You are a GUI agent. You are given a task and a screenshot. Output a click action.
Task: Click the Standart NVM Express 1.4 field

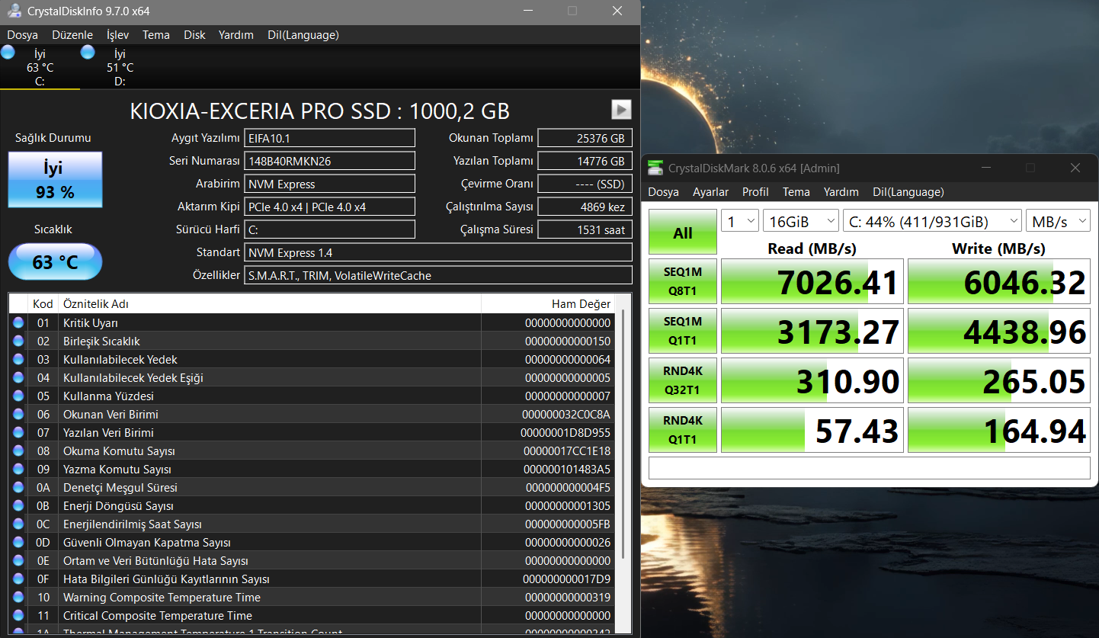point(438,252)
